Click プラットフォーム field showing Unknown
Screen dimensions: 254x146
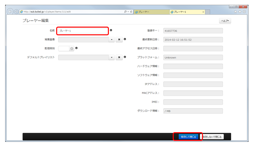tap(193, 57)
